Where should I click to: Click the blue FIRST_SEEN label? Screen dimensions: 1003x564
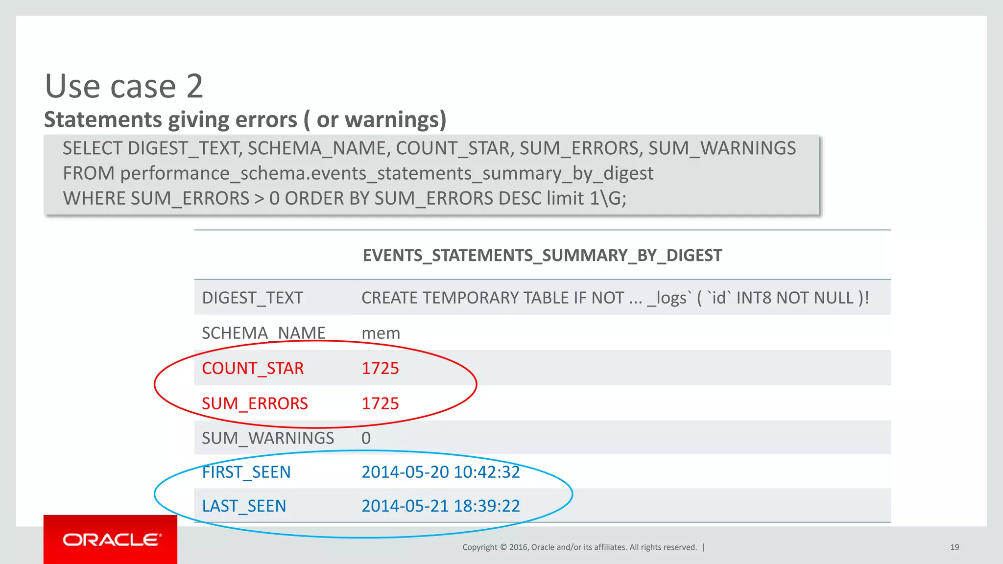[246, 472]
